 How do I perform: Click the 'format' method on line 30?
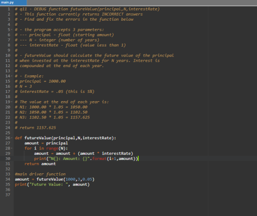click(x=100, y=159)
